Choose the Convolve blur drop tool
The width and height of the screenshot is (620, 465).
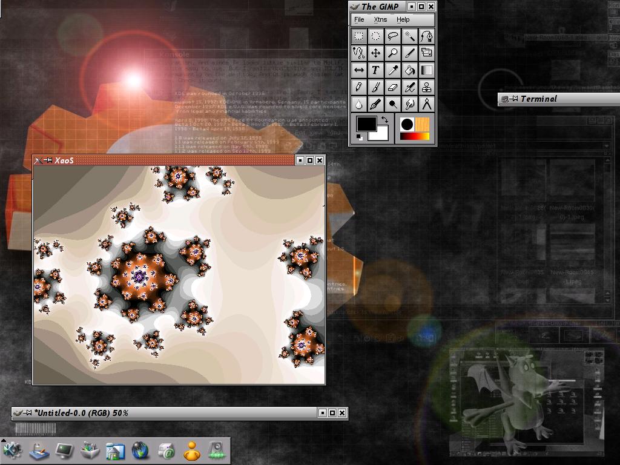(358, 104)
